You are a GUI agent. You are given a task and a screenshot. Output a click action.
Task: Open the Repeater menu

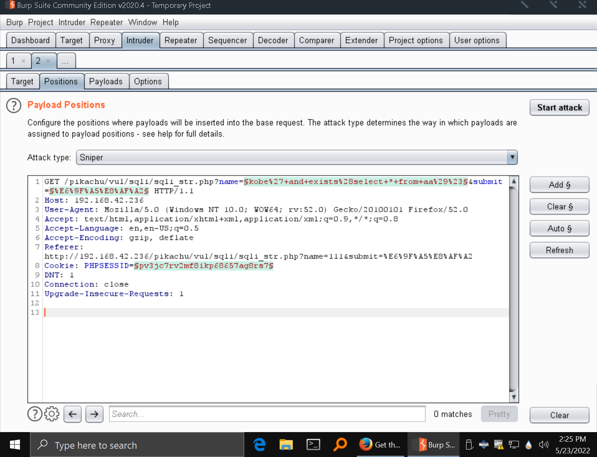(x=107, y=22)
